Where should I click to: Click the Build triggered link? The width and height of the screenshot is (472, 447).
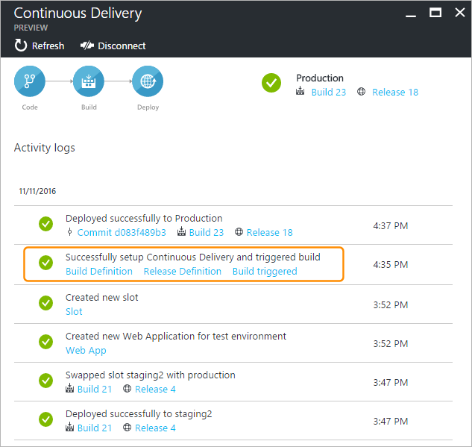(x=265, y=271)
